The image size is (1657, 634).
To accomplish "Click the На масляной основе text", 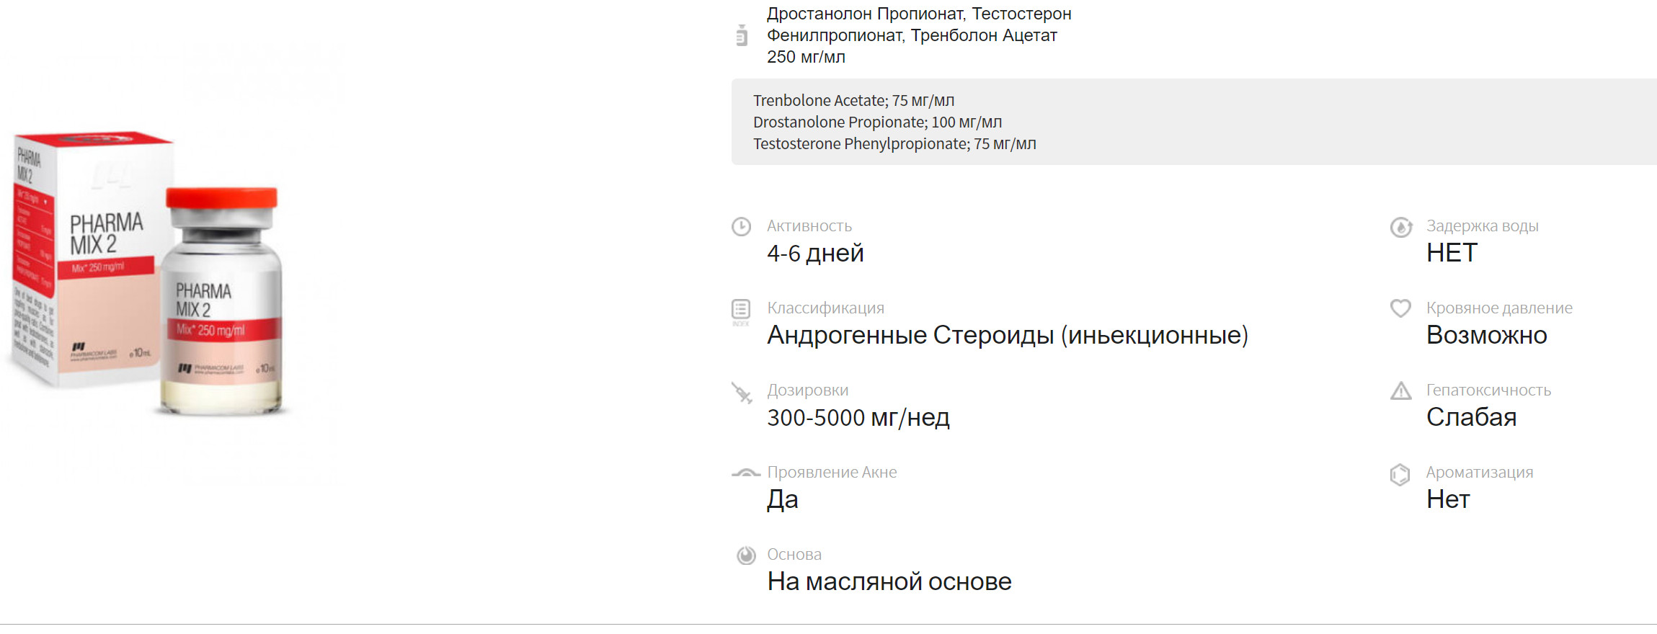I will pos(889,582).
